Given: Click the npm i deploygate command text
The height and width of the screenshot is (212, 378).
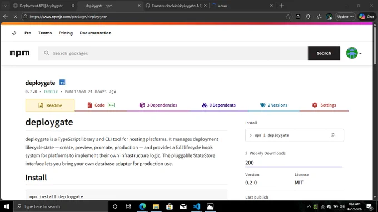Looking at the screenshot, I should tap(272, 135).
